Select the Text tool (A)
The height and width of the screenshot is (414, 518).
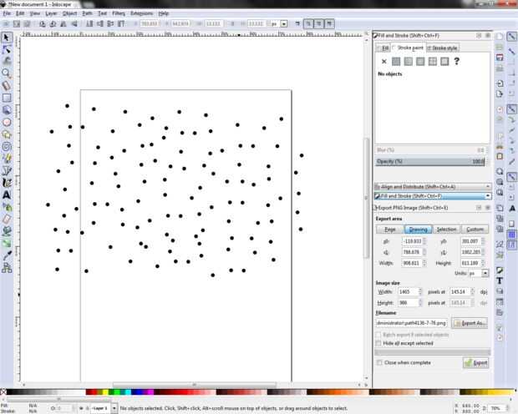(7, 194)
